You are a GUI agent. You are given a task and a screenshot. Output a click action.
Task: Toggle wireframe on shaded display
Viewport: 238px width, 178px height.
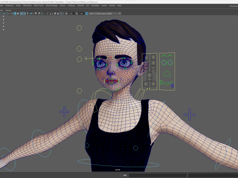21,13
